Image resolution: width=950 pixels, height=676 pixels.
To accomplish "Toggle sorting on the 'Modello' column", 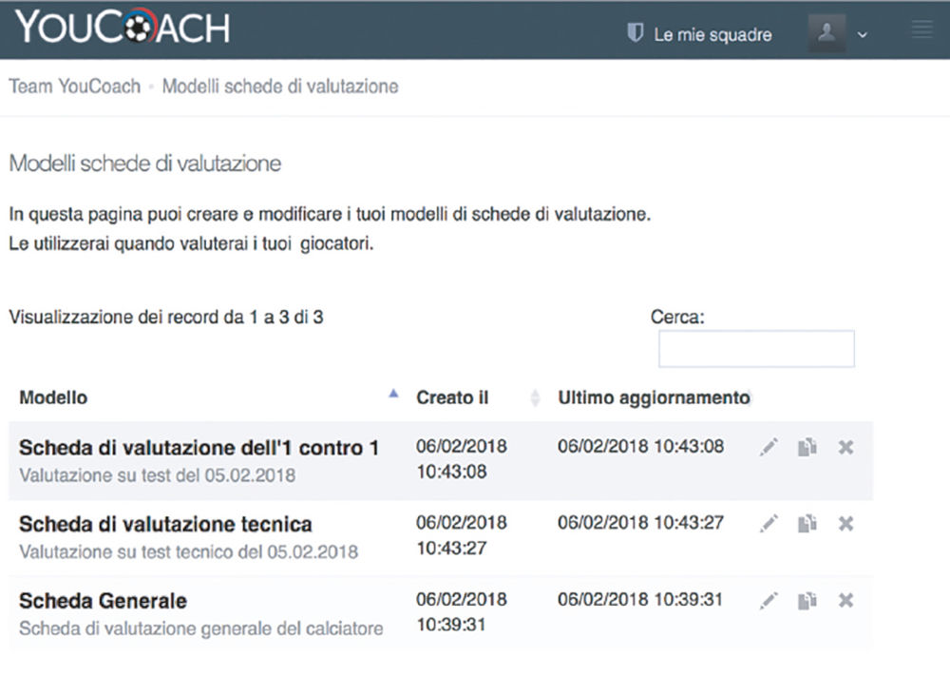I will 54,397.
